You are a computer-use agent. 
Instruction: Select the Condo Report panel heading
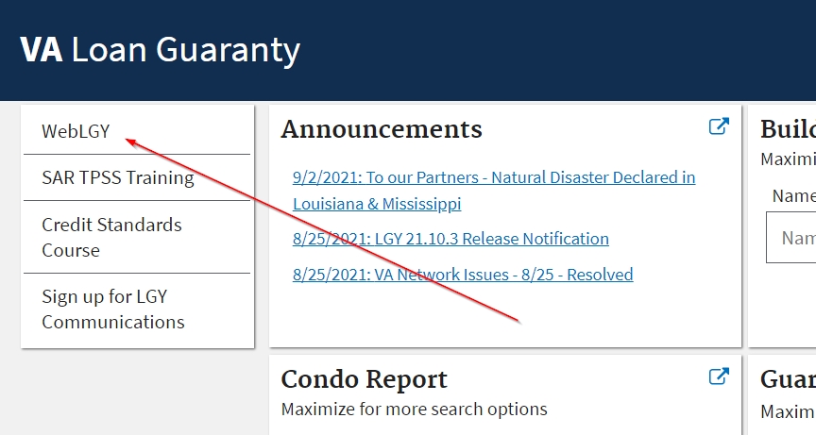click(x=365, y=379)
